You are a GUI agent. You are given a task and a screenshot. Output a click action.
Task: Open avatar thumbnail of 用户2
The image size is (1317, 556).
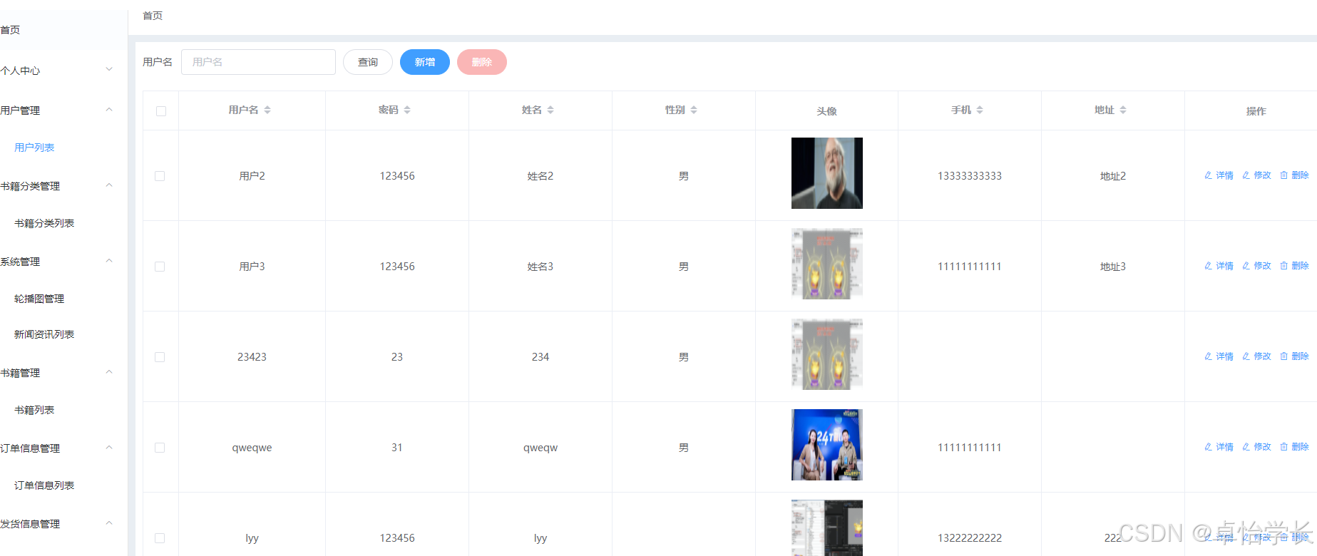827,173
